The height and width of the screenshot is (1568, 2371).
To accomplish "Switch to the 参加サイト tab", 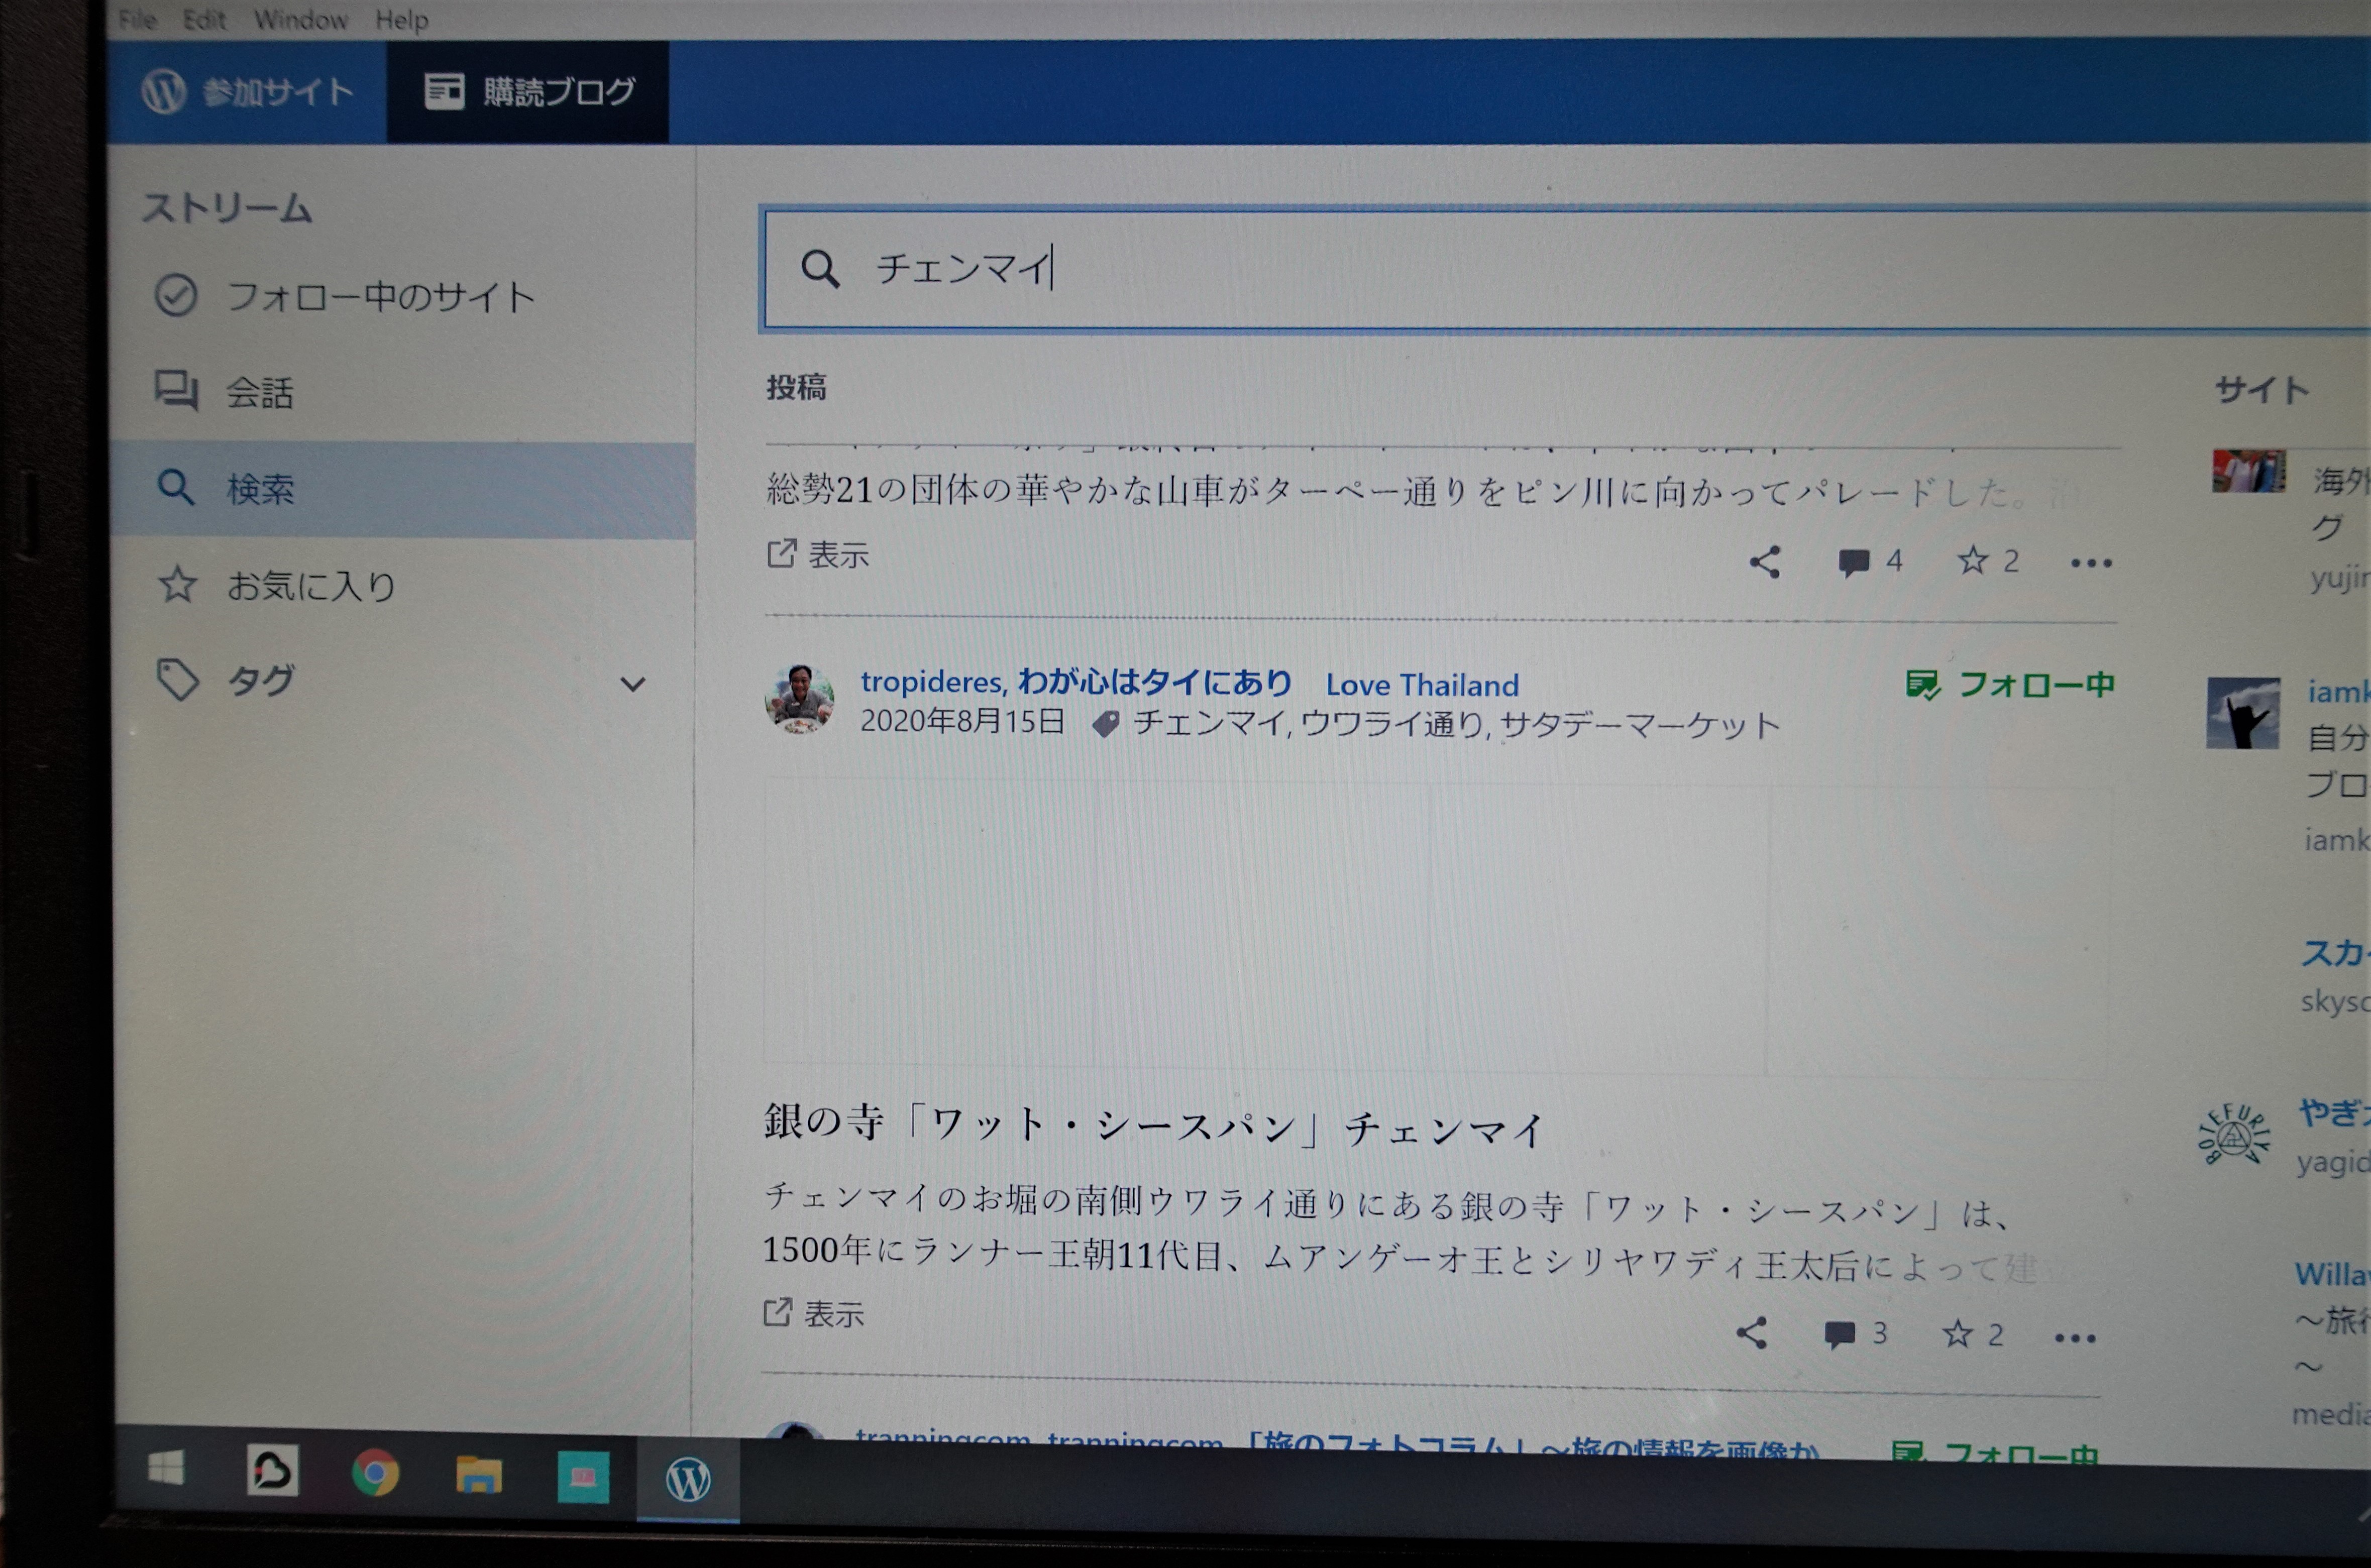I will point(248,92).
